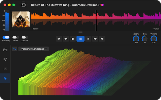Click the Zoom knob

coord(136,38)
